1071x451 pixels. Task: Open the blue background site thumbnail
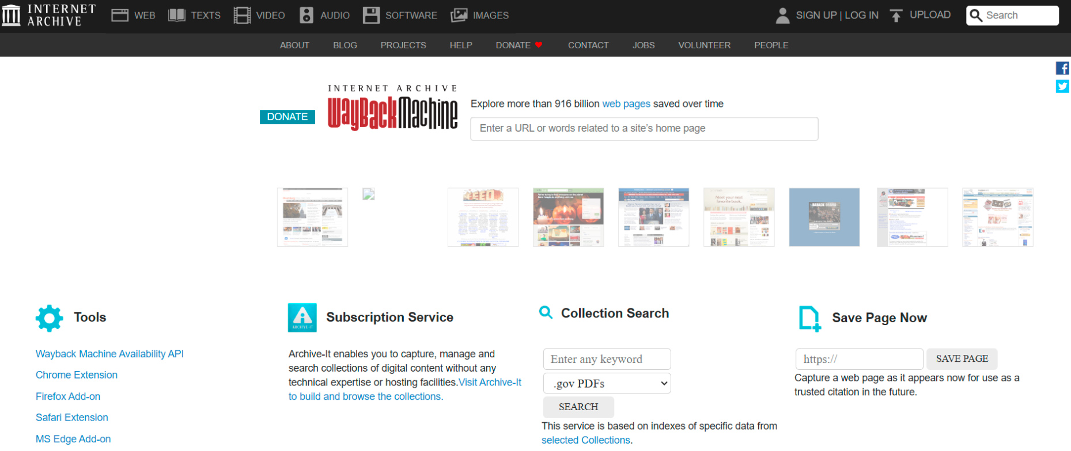(824, 217)
